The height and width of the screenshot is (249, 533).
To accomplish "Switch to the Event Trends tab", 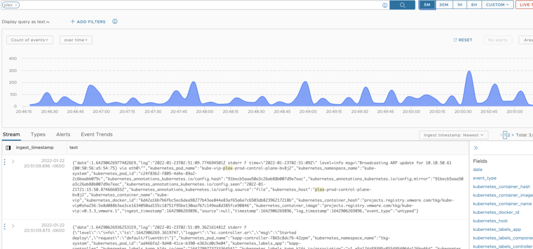I will pos(96,134).
